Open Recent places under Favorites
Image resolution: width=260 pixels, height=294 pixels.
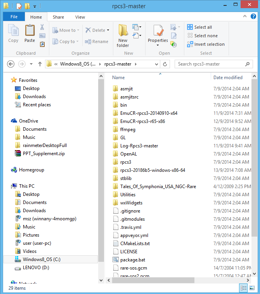pos(37,105)
